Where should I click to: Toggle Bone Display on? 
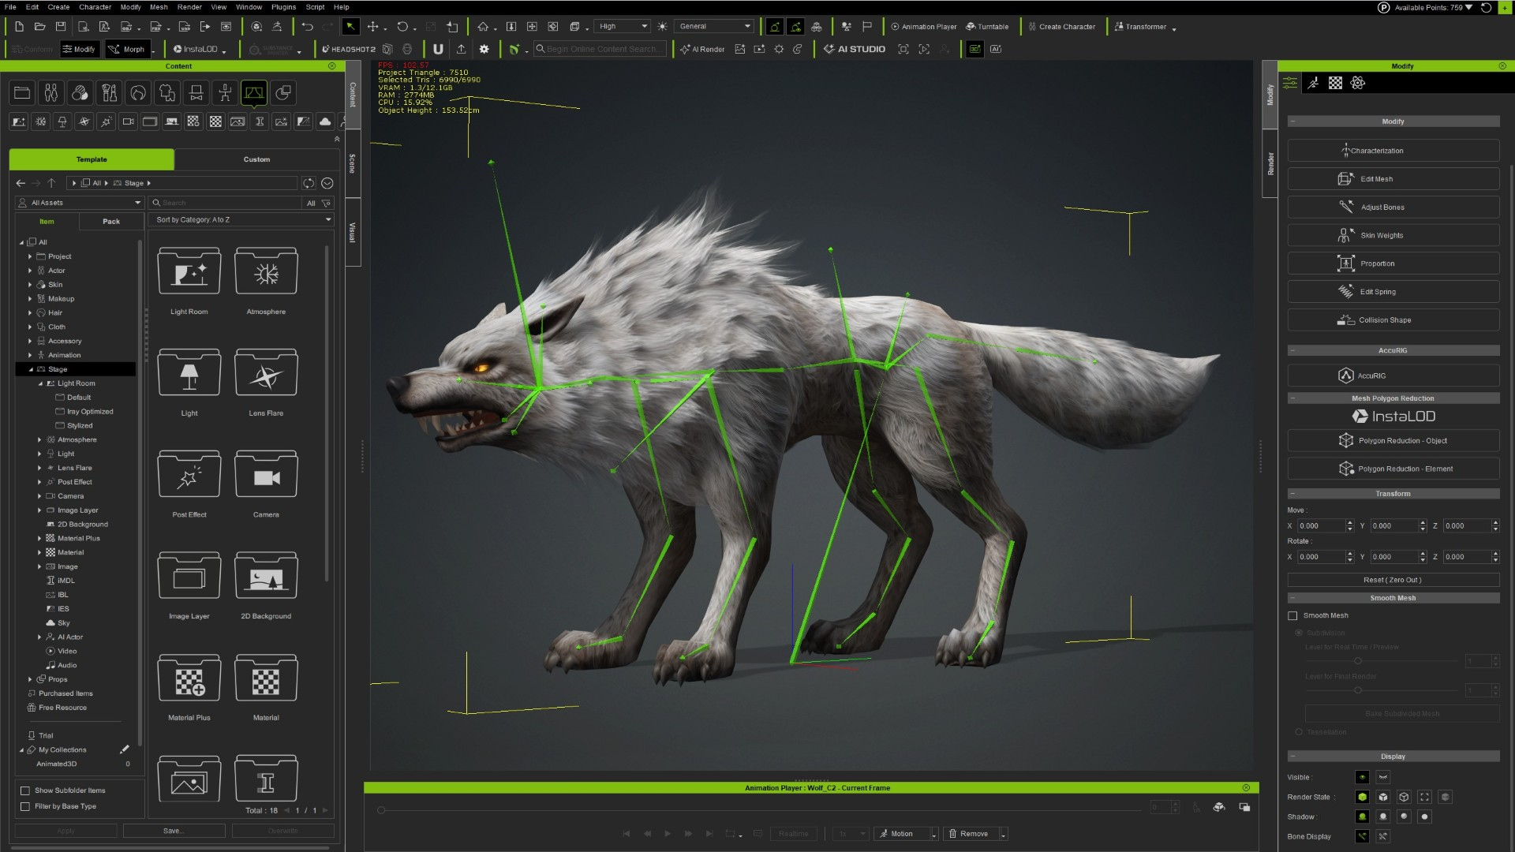pos(1362,836)
